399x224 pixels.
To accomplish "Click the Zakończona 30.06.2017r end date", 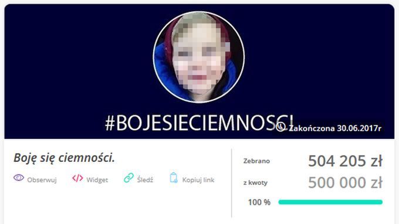I will coord(335,128).
